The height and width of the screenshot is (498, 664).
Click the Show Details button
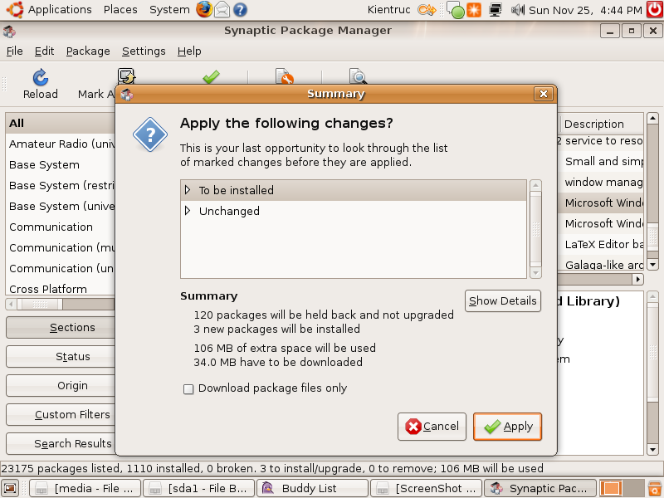pyautogui.click(x=502, y=300)
